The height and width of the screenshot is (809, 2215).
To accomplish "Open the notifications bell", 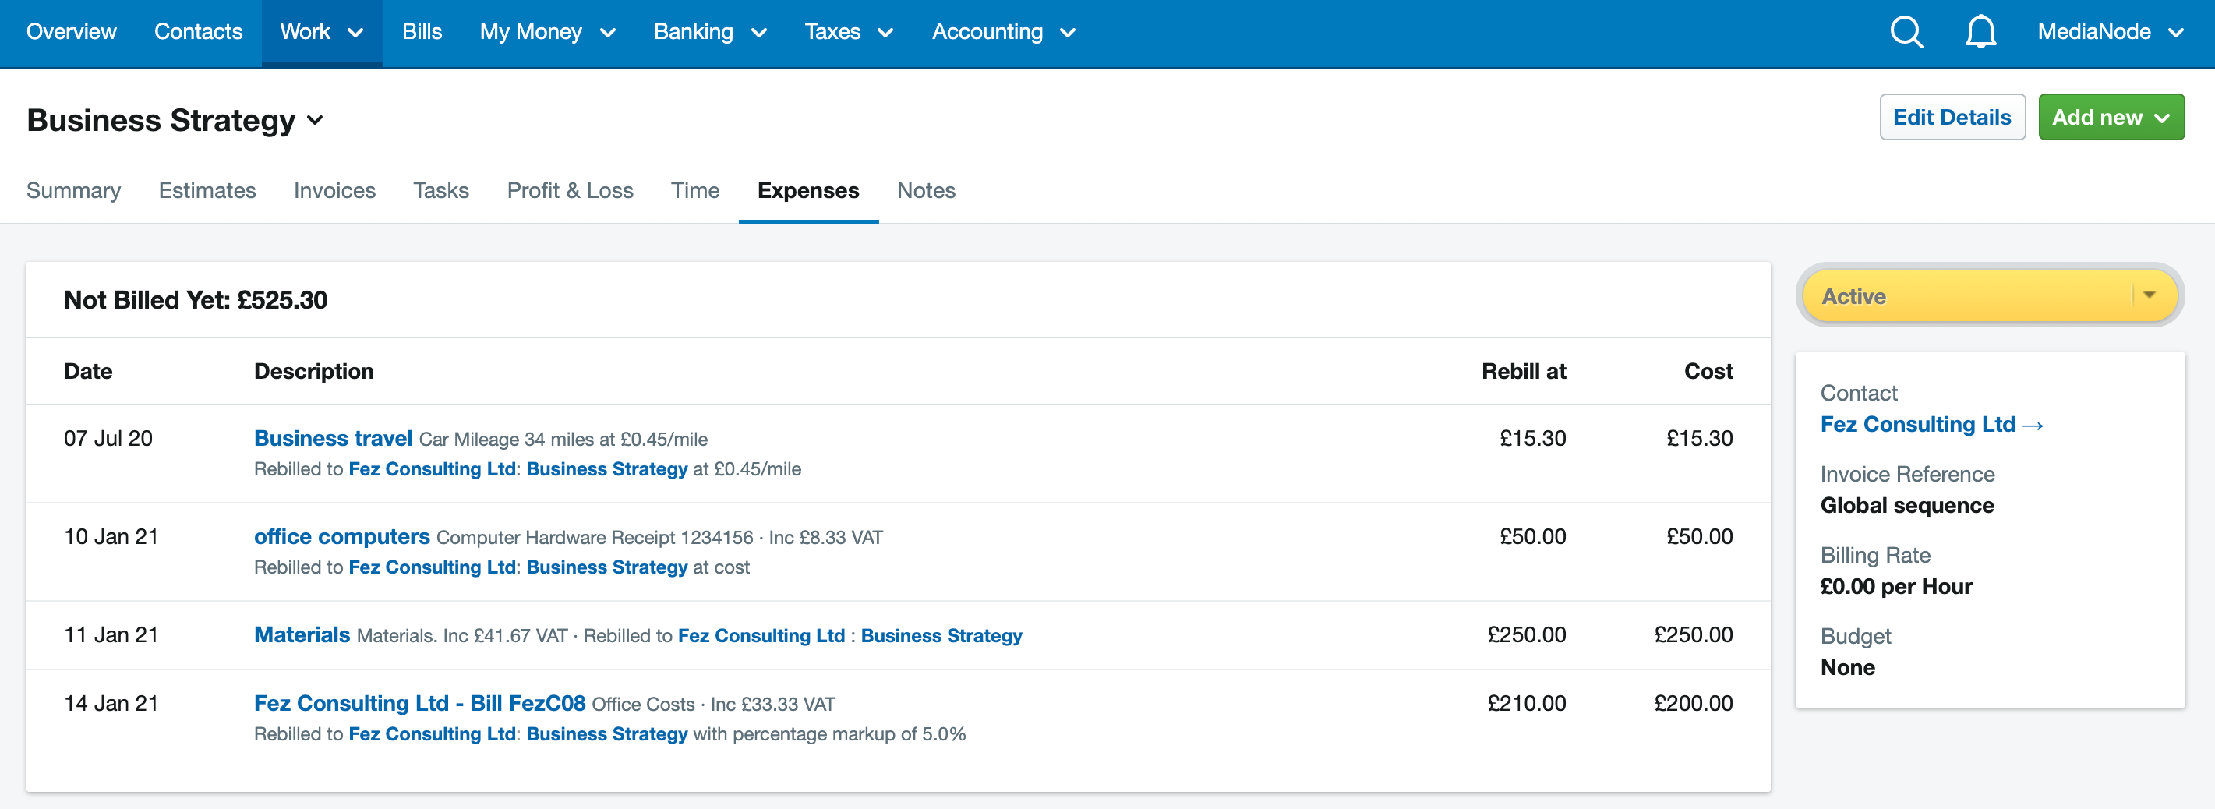I will pos(1980,33).
